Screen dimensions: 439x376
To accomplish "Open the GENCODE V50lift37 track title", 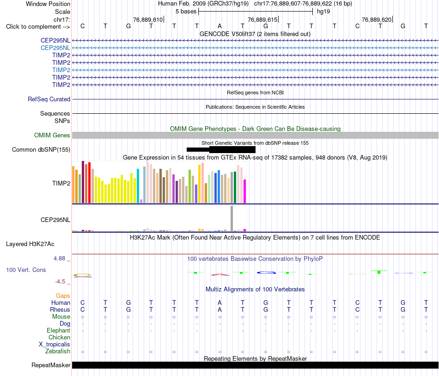I will pos(255,34).
